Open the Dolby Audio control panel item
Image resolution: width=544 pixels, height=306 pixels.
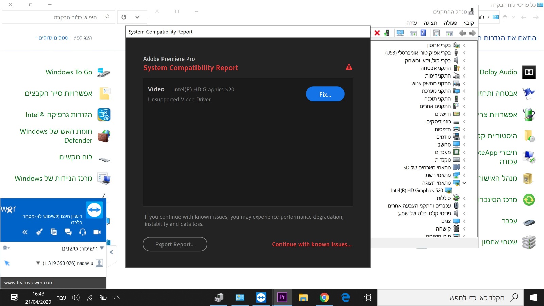tap(507, 72)
